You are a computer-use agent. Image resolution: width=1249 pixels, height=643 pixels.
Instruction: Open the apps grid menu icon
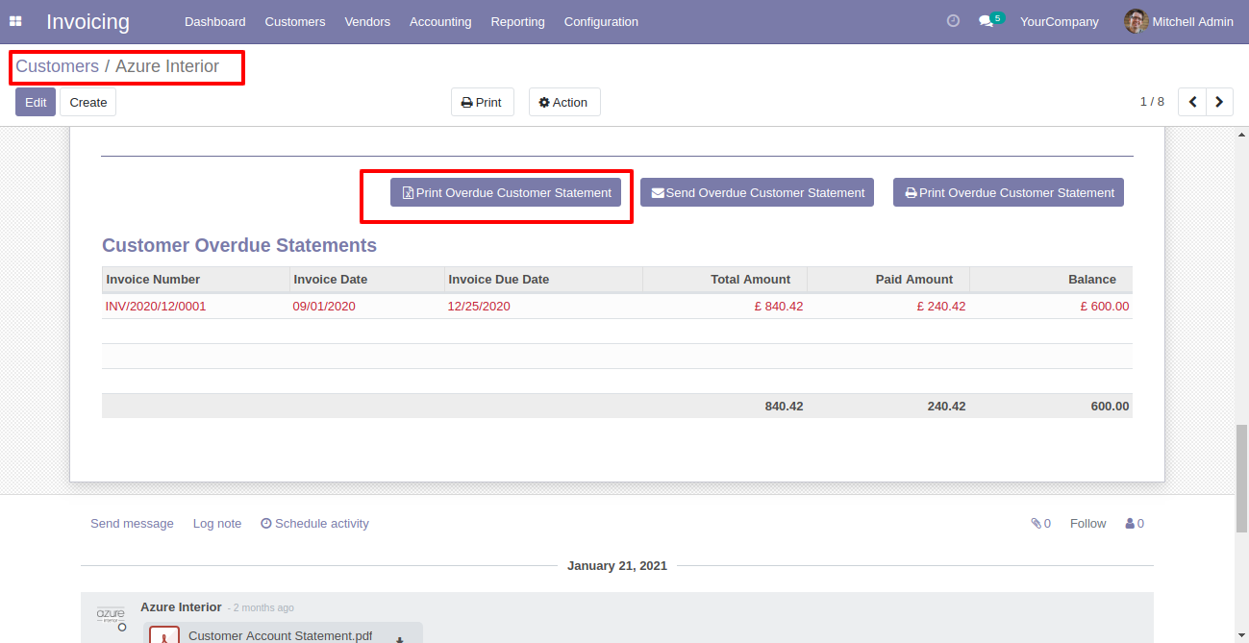point(15,21)
